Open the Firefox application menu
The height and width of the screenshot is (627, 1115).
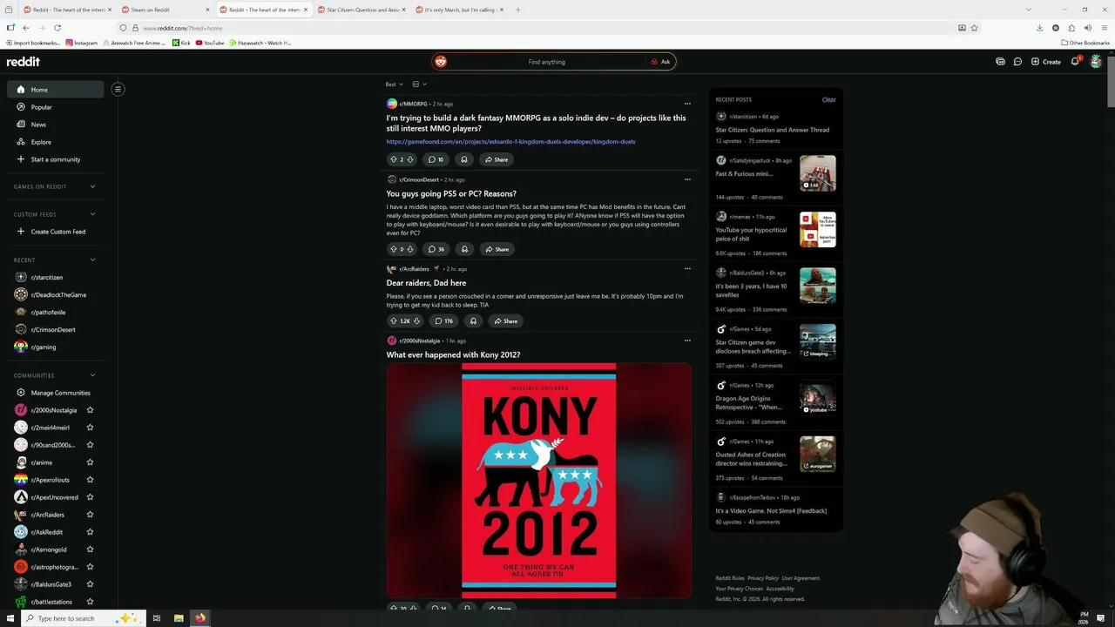pyautogui.click(x=1104, y=28)
